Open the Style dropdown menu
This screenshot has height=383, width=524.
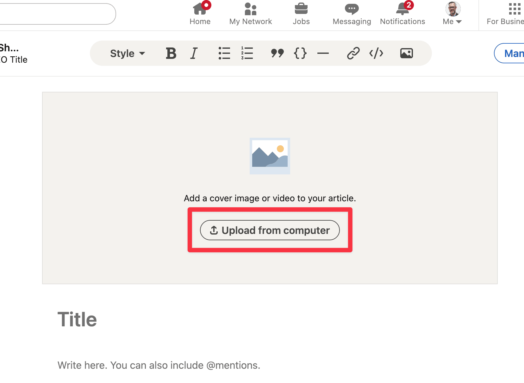click(x=127, y=53)
